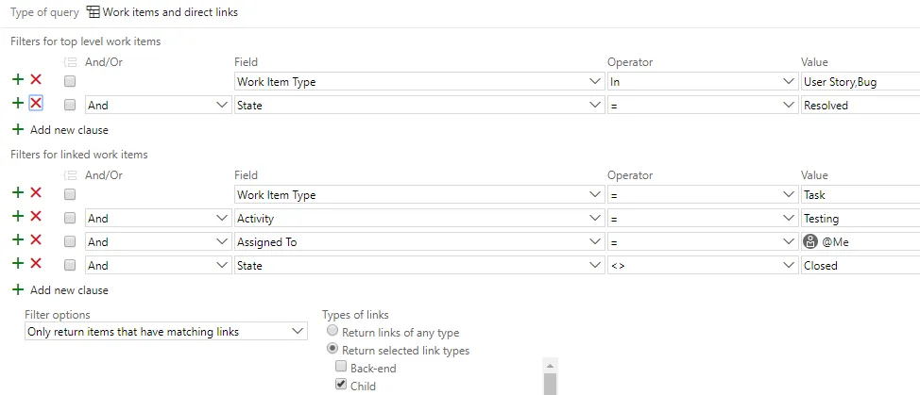Click green plus icon on top-level State row

[17, 105]
